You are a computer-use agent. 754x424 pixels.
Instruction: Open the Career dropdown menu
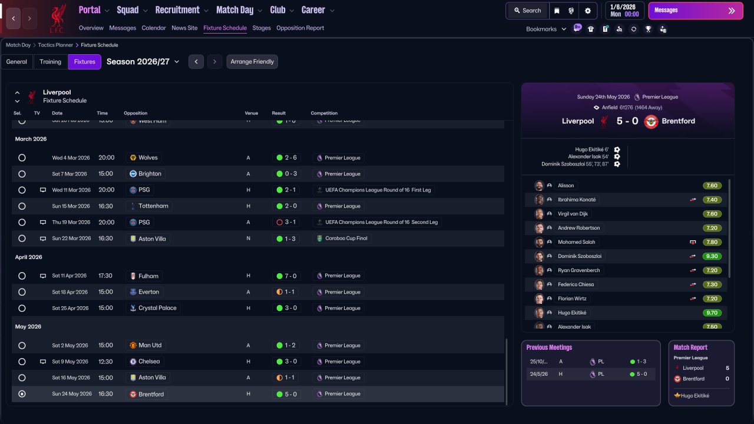pyautogui.click(x=318, y=10)
